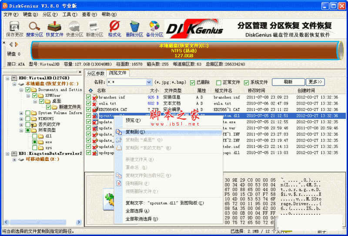Toggle the Documents and Settings folder checkbox

tap(28, 90)
